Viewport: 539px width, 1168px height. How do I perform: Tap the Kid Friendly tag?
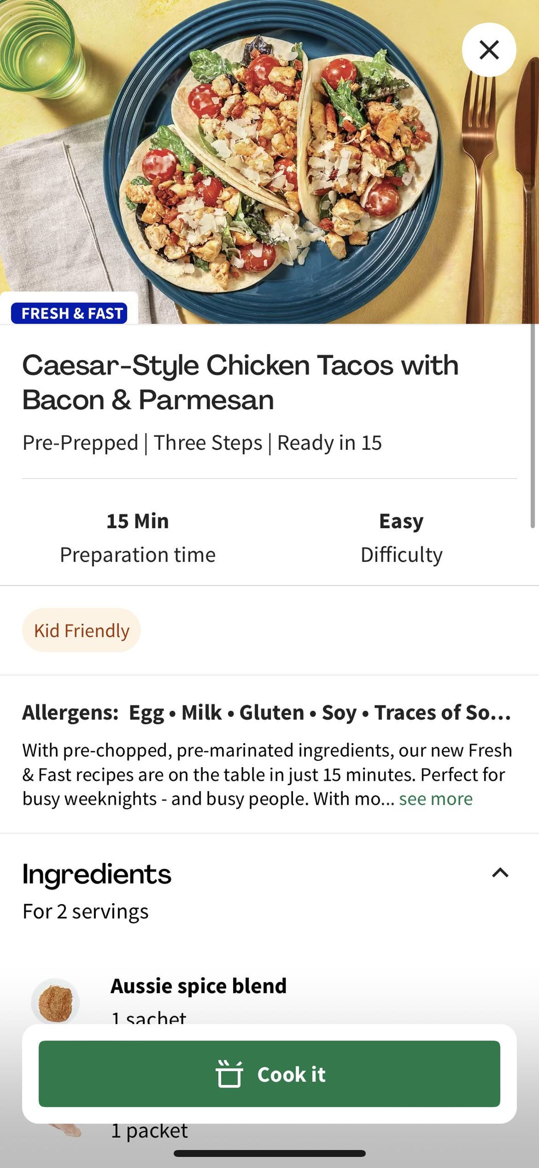(81, 630)
